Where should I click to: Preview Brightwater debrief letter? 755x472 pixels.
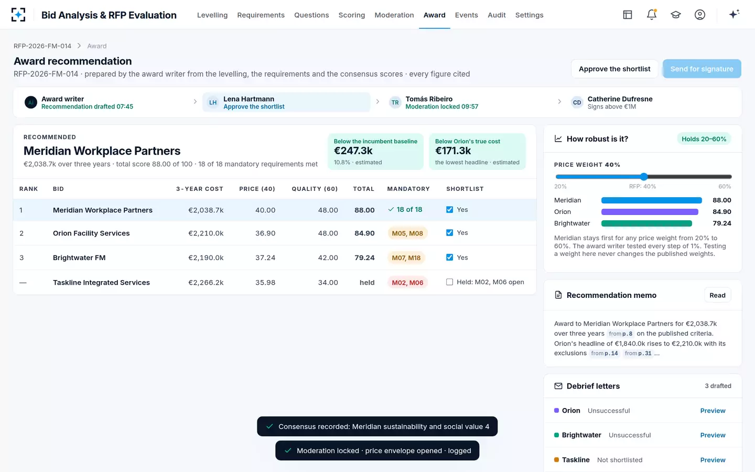coord(713,435)
